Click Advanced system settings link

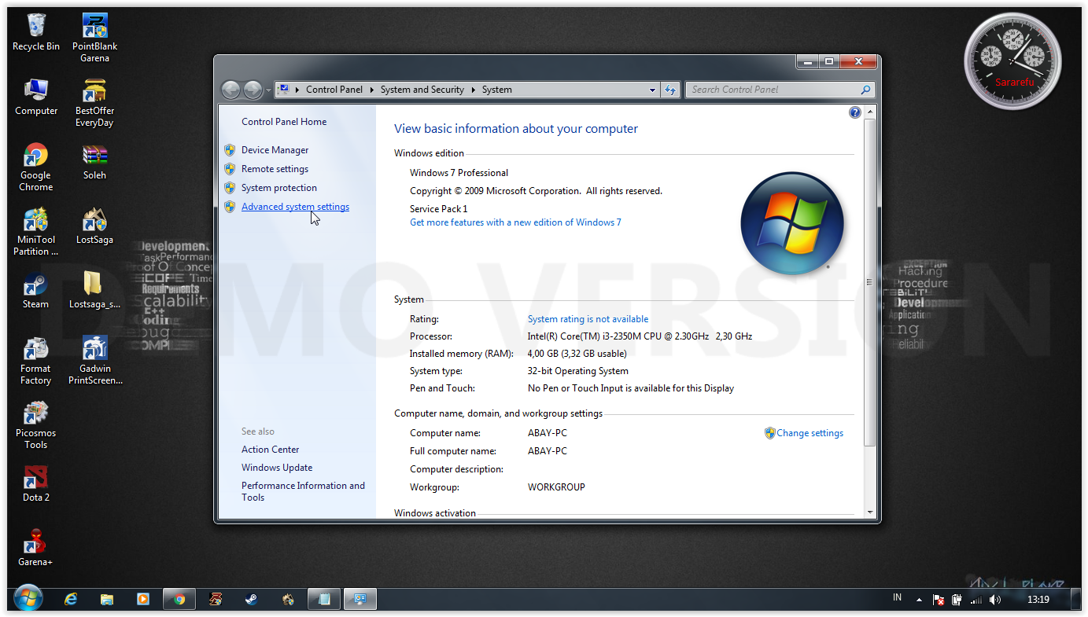[x=295, y=207]
